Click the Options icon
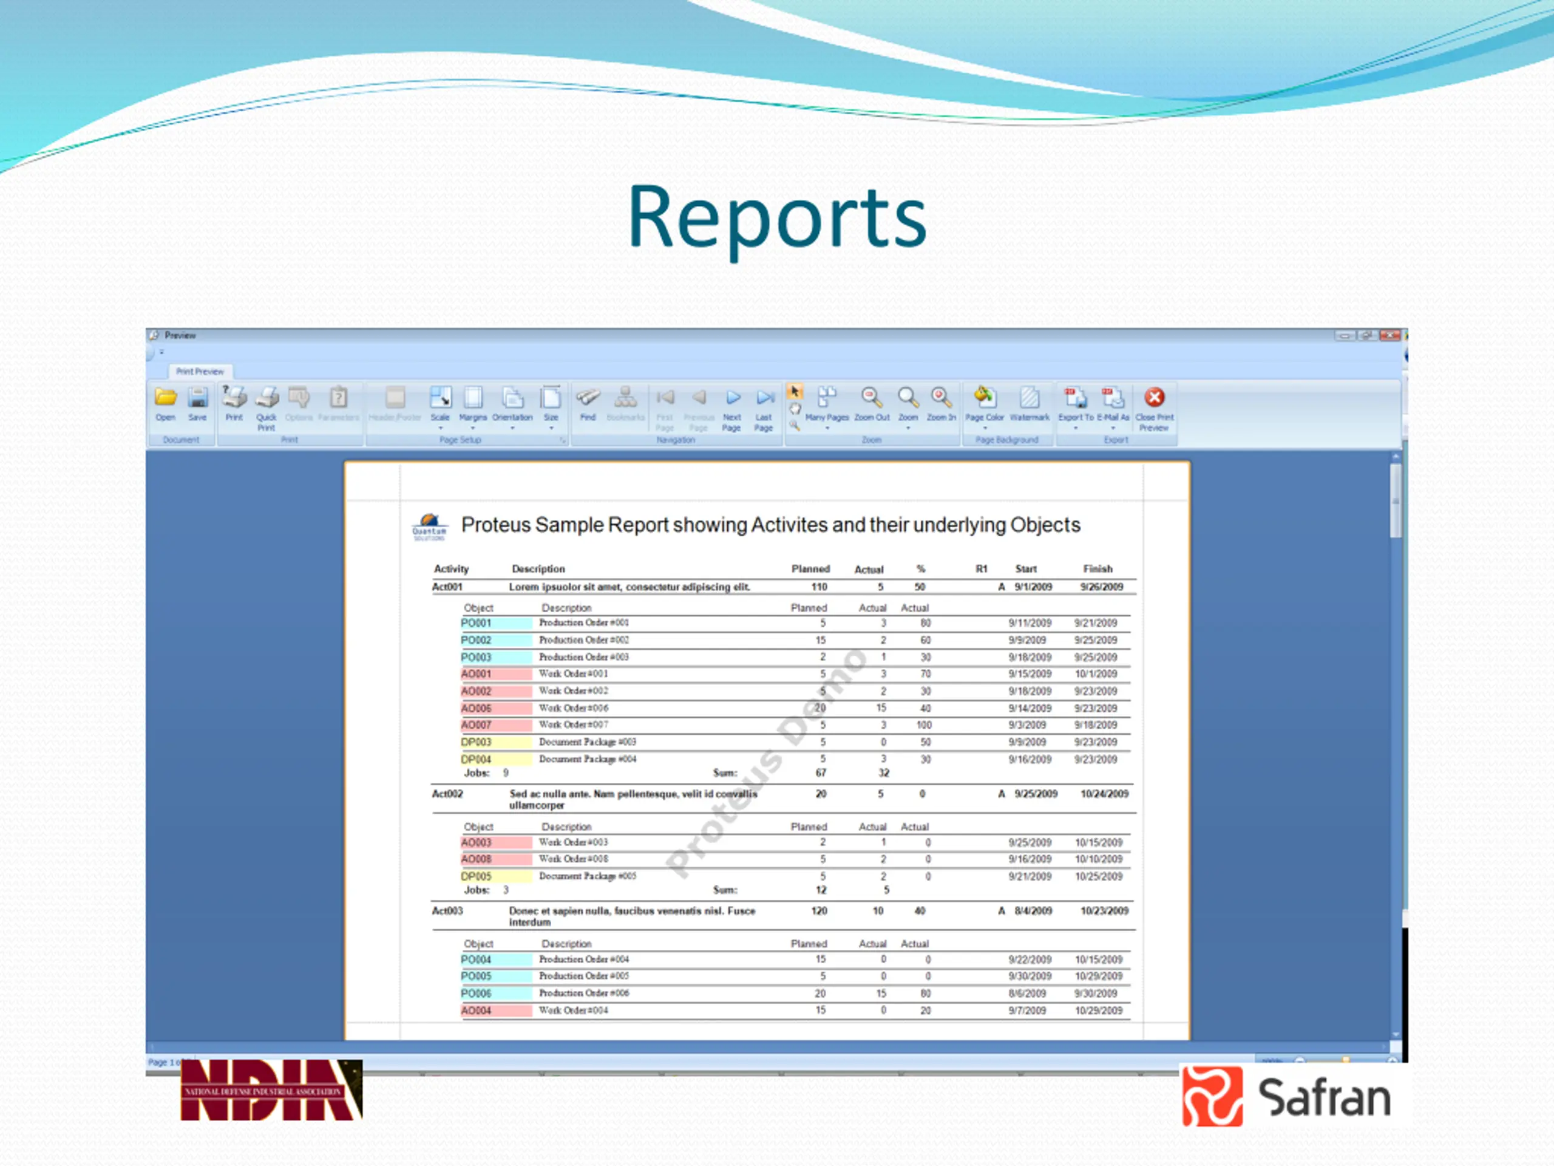Screen dimensions: 1554x1166 [x=299, y=404]
